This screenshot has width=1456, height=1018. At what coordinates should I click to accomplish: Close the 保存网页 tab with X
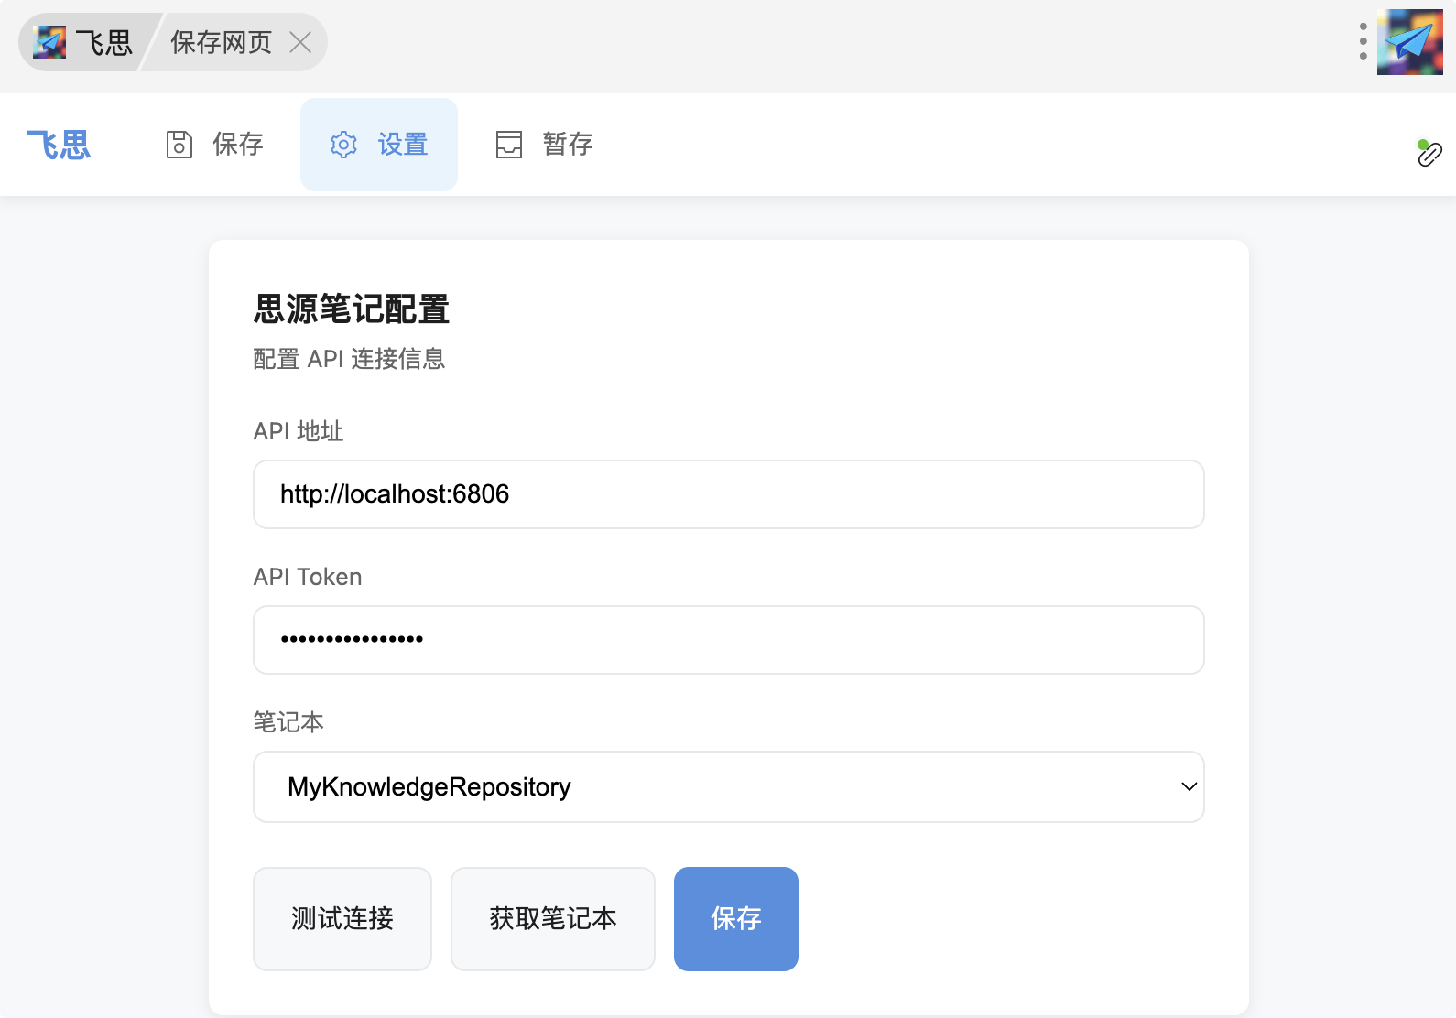[300, 42]
